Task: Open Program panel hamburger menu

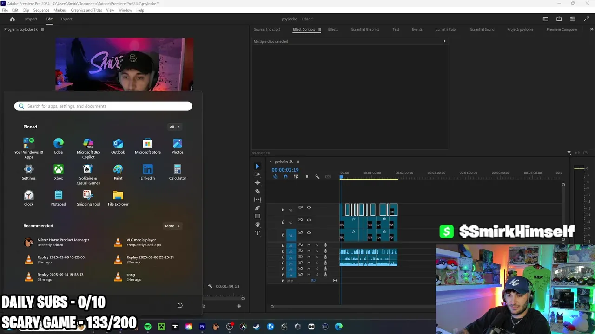Action: (42, 30)
